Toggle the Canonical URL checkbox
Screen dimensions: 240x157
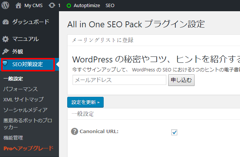[174, 132]
